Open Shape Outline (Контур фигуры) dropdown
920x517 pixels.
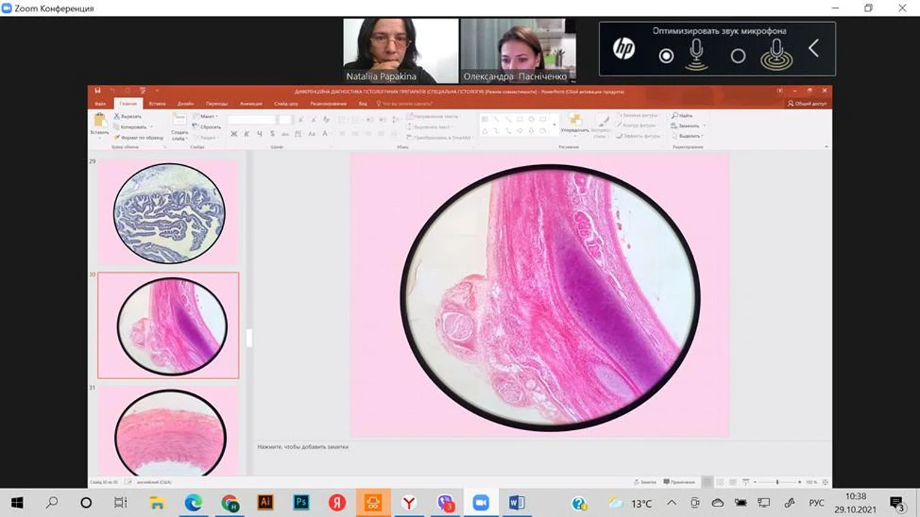click(637, 125)
